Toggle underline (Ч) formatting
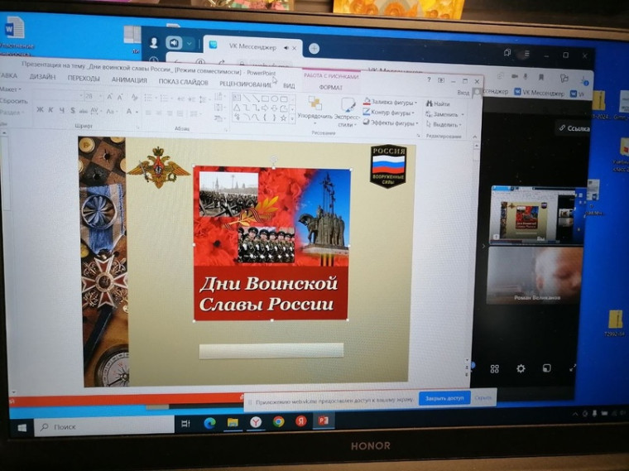Viewport: 629px width, 471px height. point(62,110)
